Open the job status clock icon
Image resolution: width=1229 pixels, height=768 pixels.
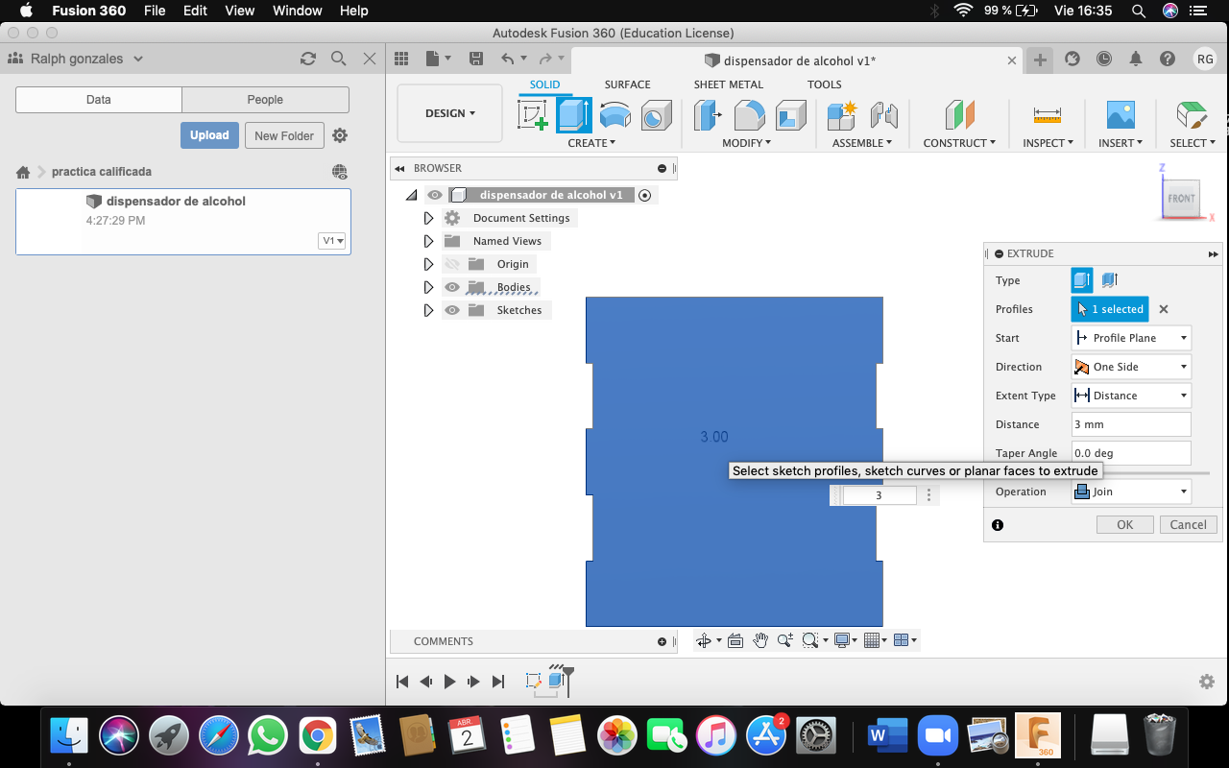(1104, 59)
